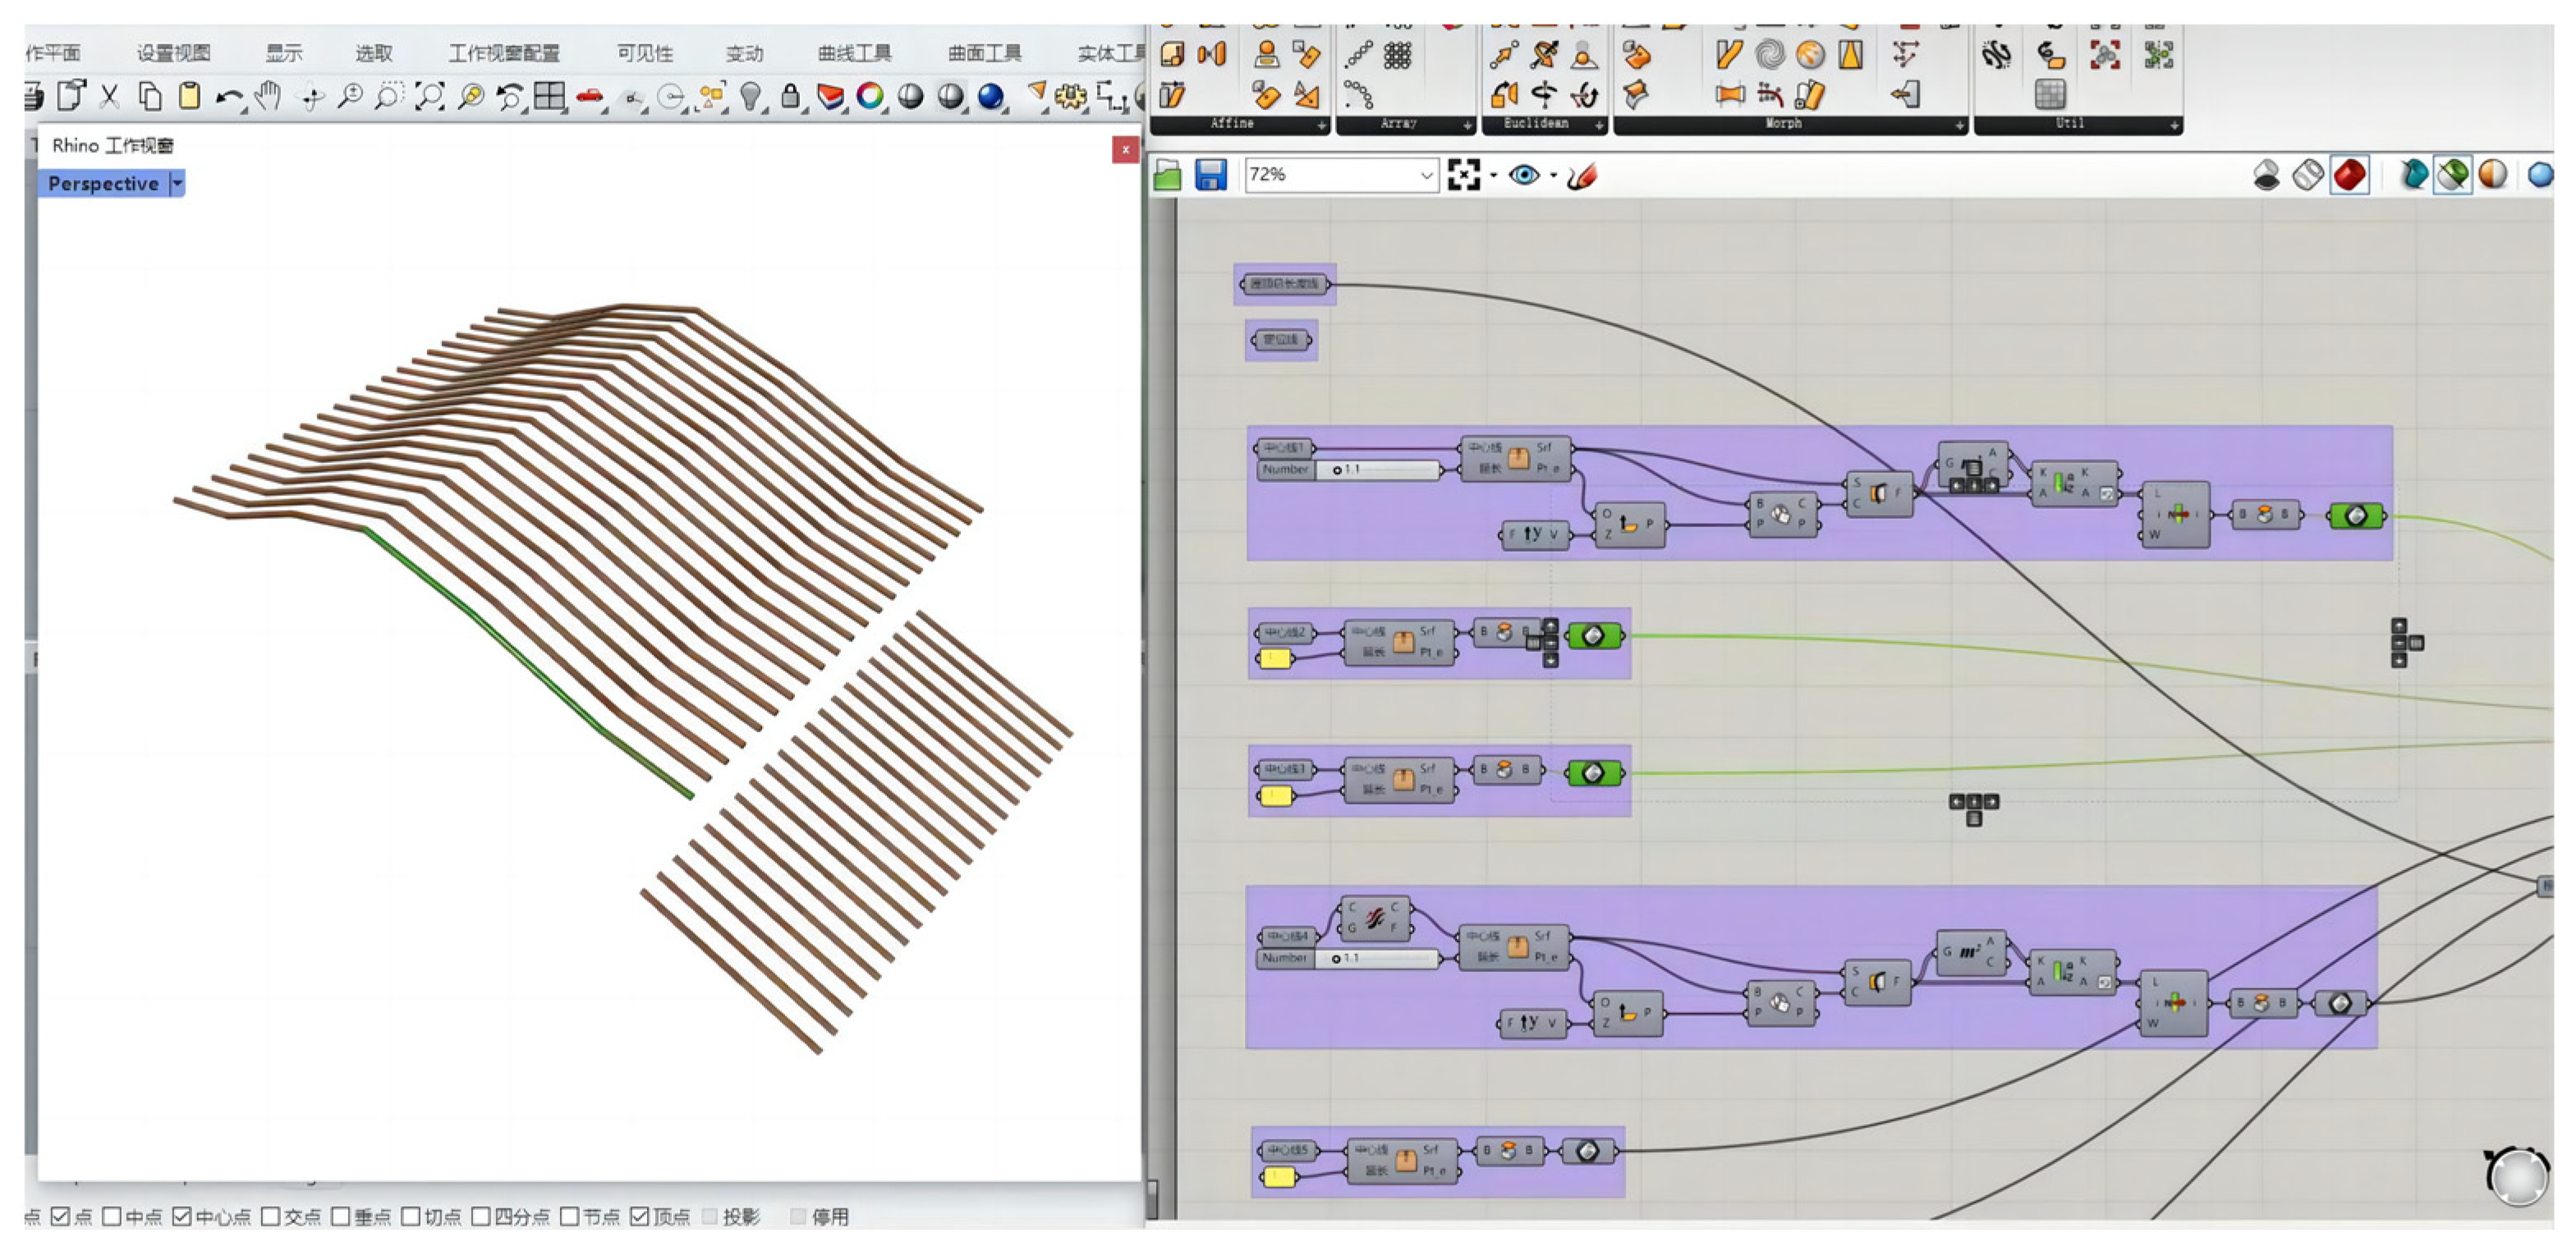
Task: Toggle the 中点 osnap checkbox
Action: pos(112,1216)
